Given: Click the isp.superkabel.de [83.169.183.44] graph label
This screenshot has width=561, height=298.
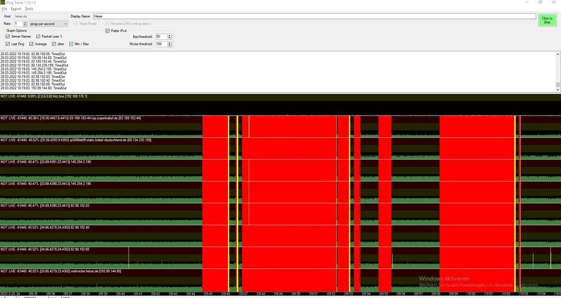Looking at the screenshot, I should click(x=71, y=118).
